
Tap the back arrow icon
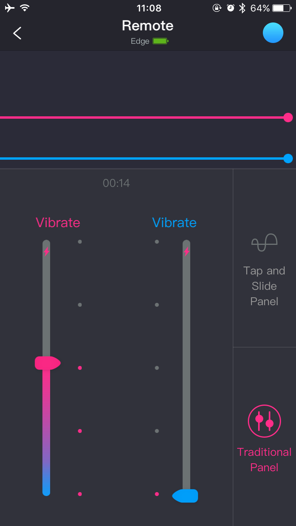tap(17, 33)
